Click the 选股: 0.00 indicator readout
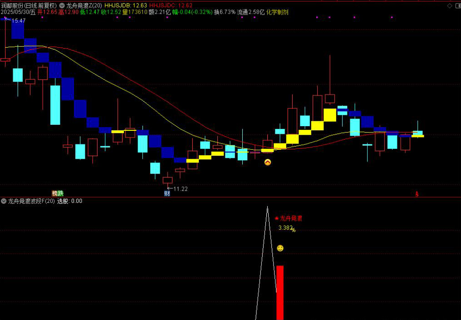461x320 pixels. pyautogui.click(x=69, y=201)
